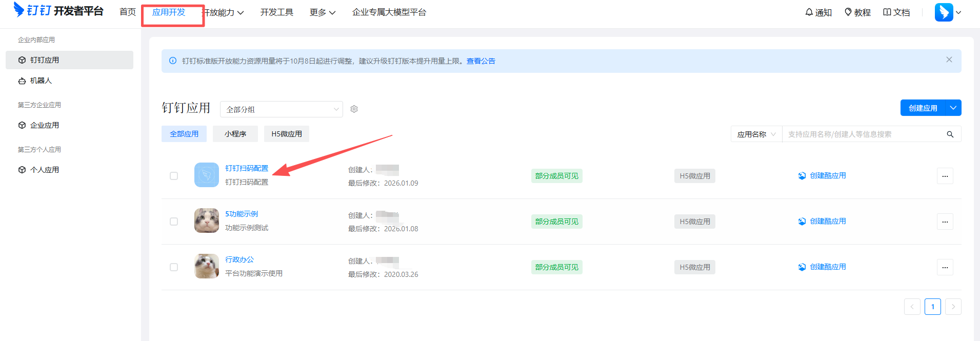
Task: Click the search magnifier icon
Action: [x=950, y=134]
